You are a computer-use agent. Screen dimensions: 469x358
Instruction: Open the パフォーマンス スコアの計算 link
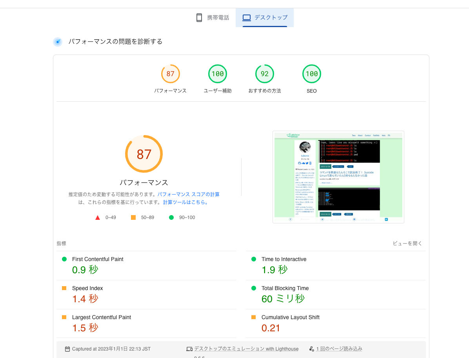point(189,194)
